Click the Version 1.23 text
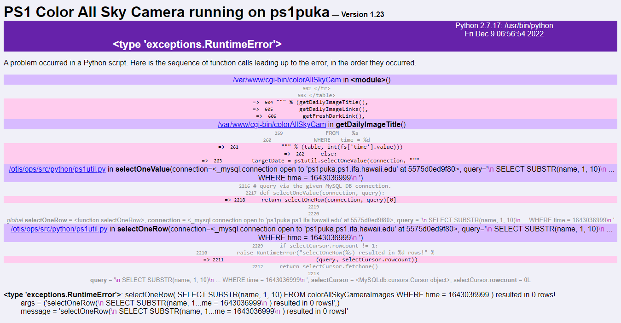621x323 pixels. (363, 15)
